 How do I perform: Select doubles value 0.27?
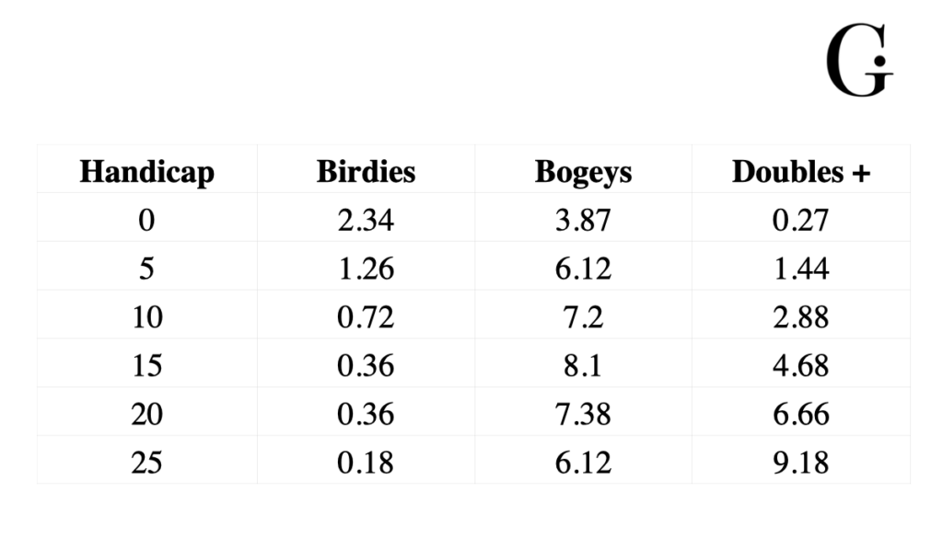click(x=800, y=221)
